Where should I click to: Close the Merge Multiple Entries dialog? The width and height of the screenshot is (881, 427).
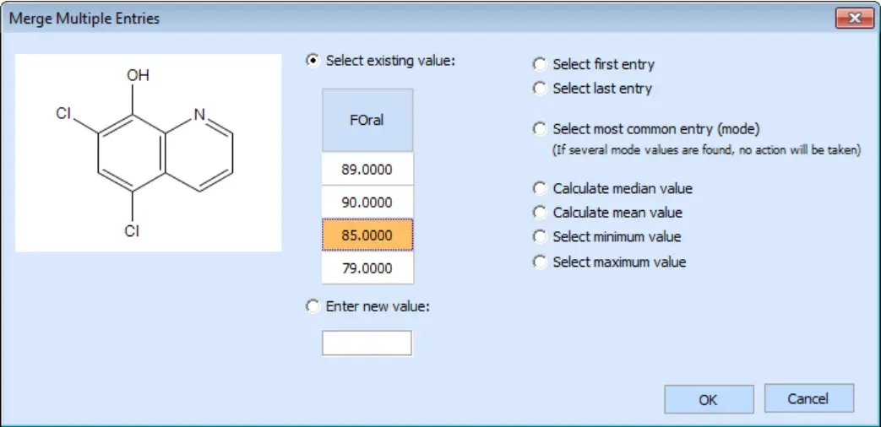click(x=855, y=19)
